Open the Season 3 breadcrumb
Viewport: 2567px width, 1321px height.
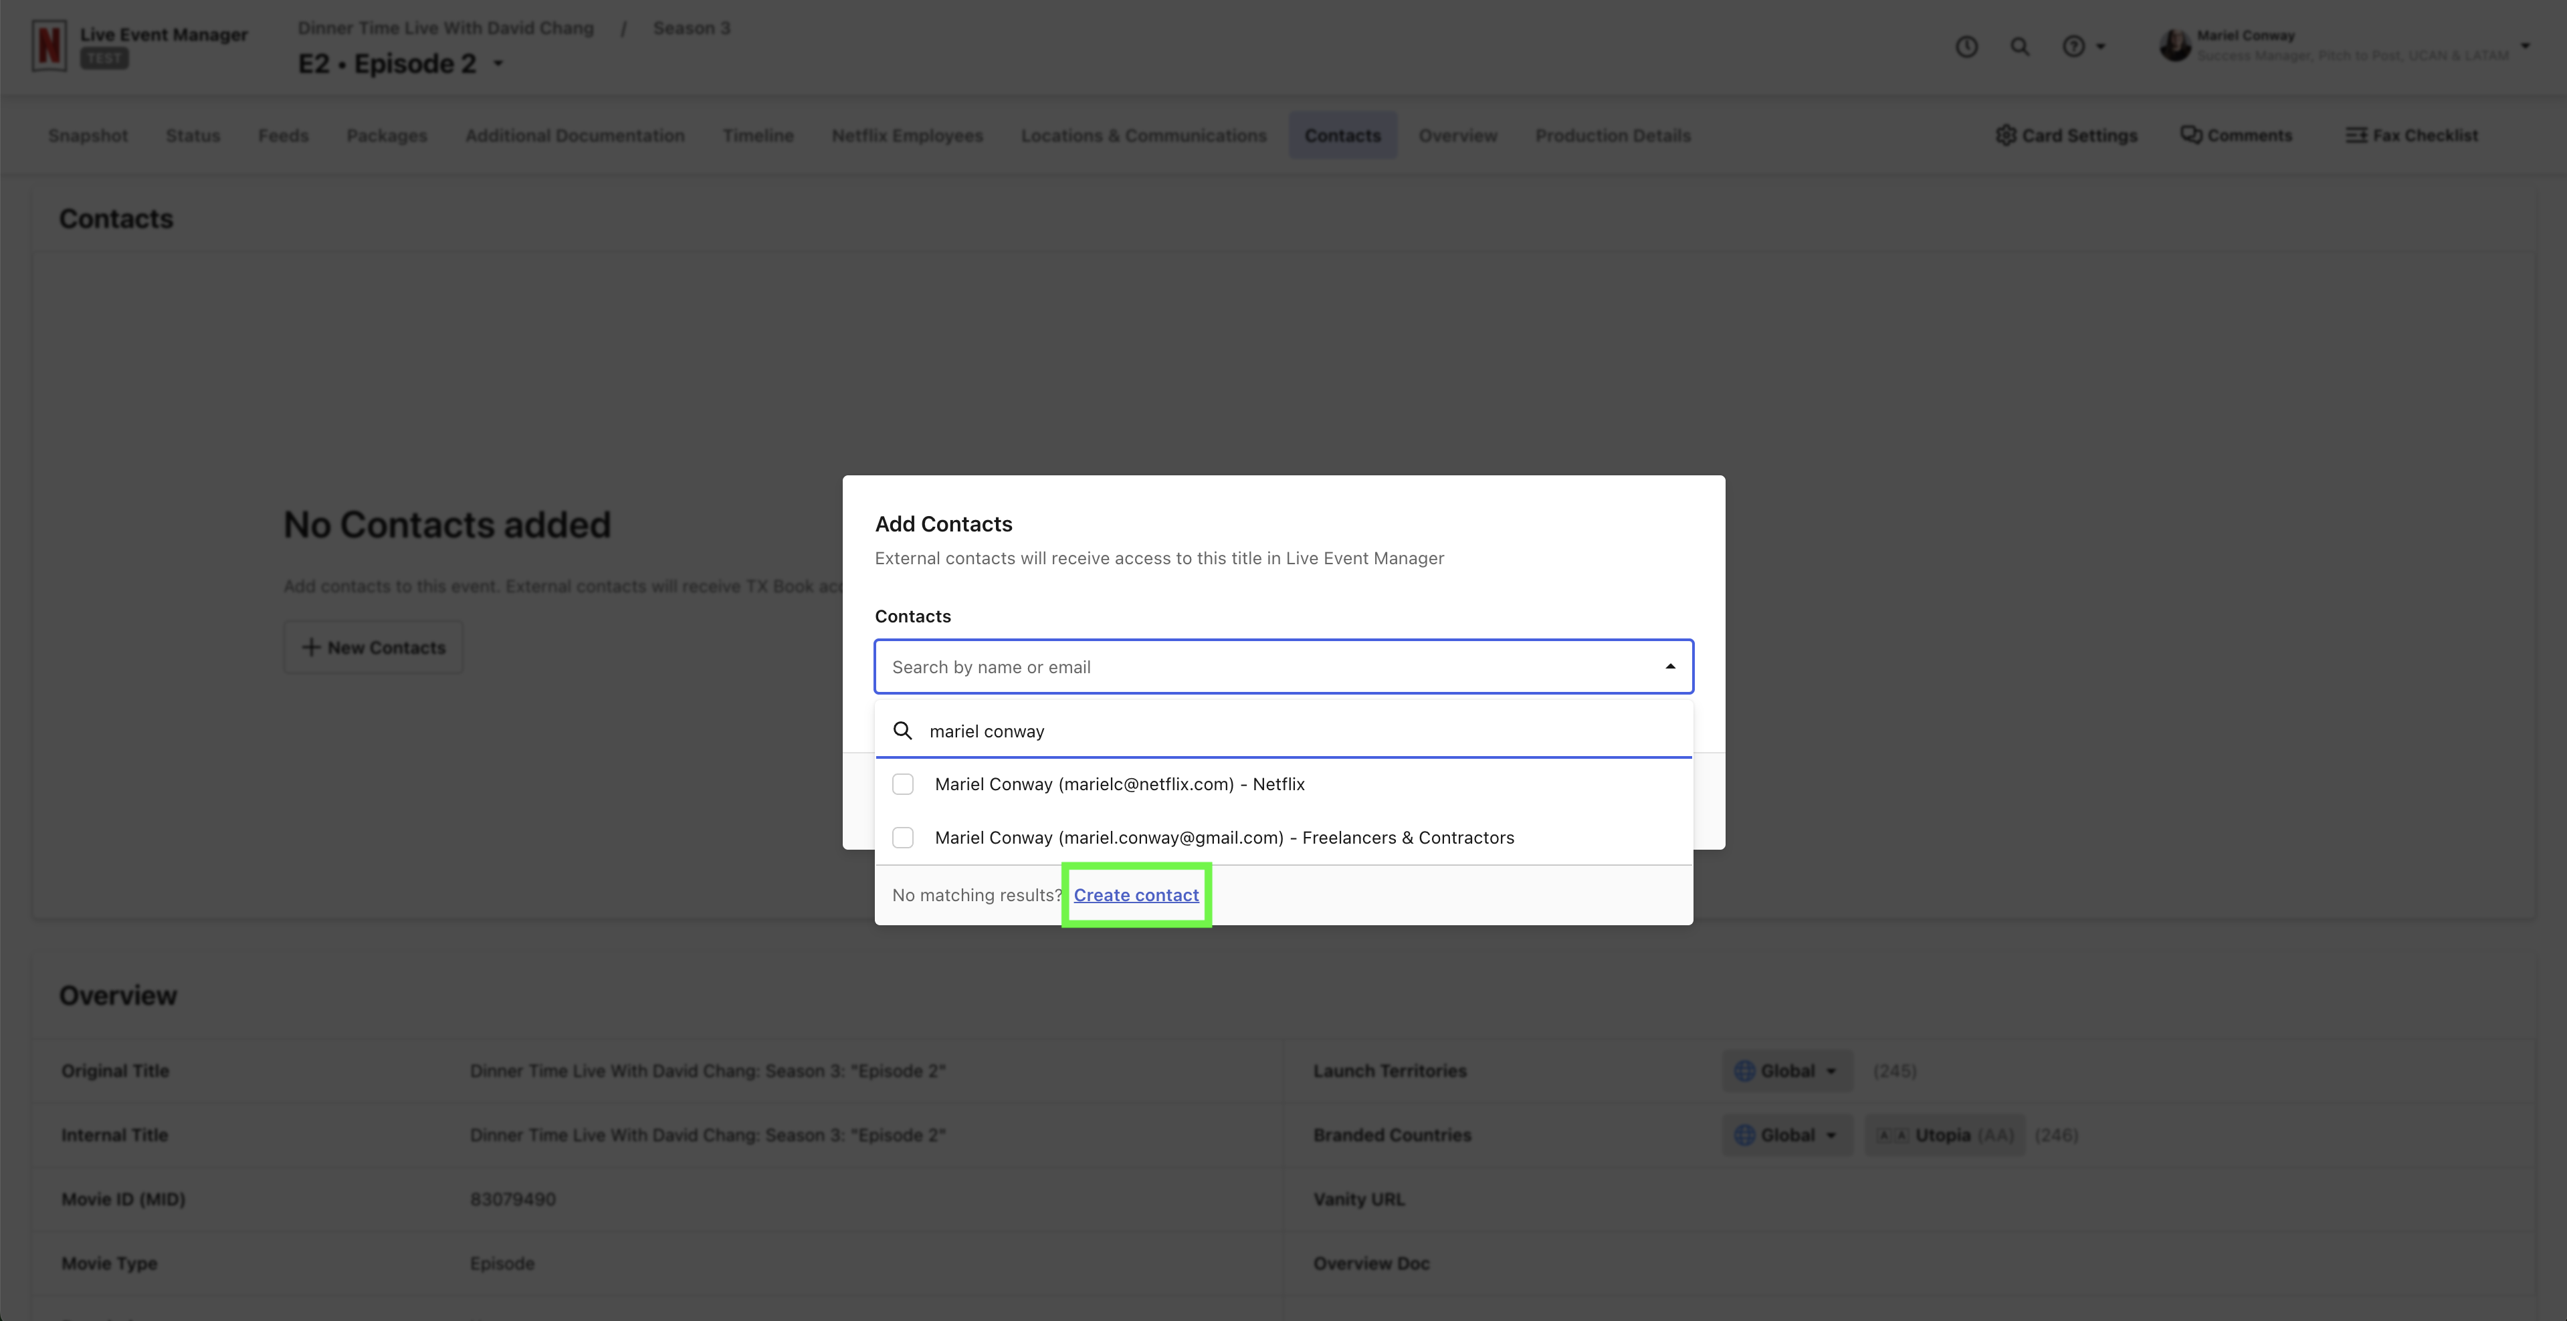692,28
